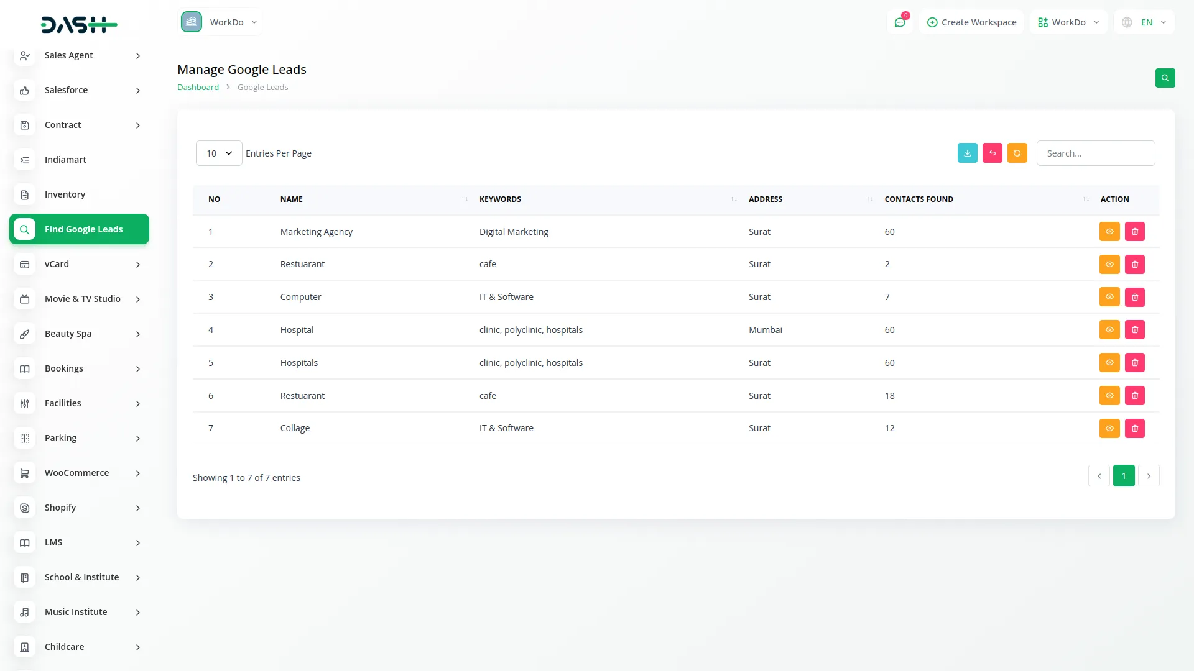Click the pink undo icon above the table

(992, 153)
